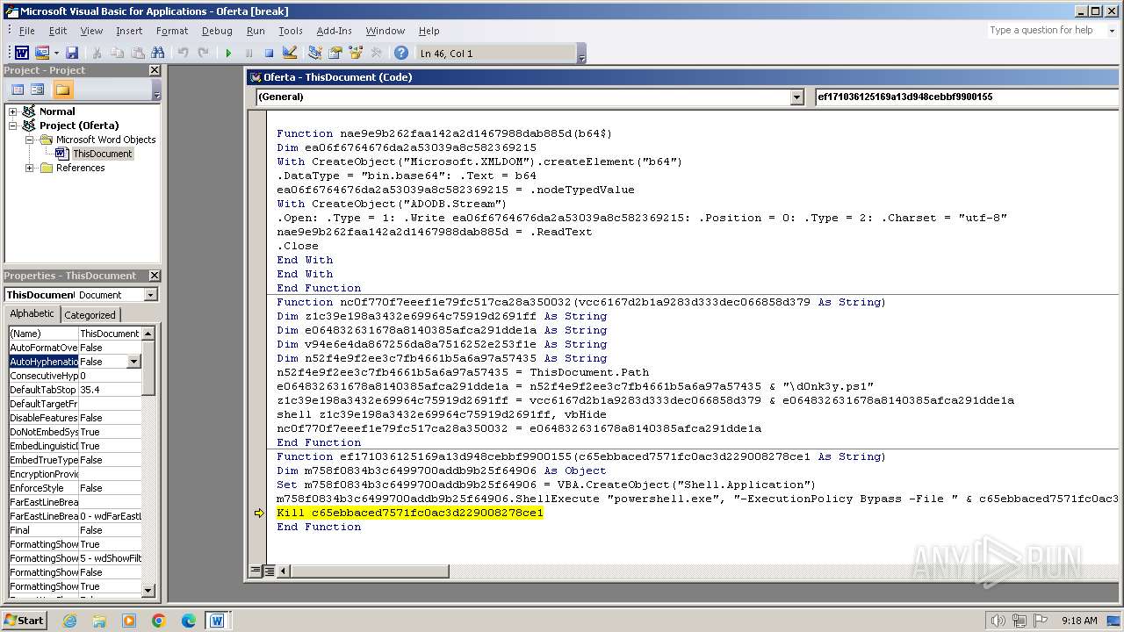Open Find with the binoculars icon

point(158,53)
